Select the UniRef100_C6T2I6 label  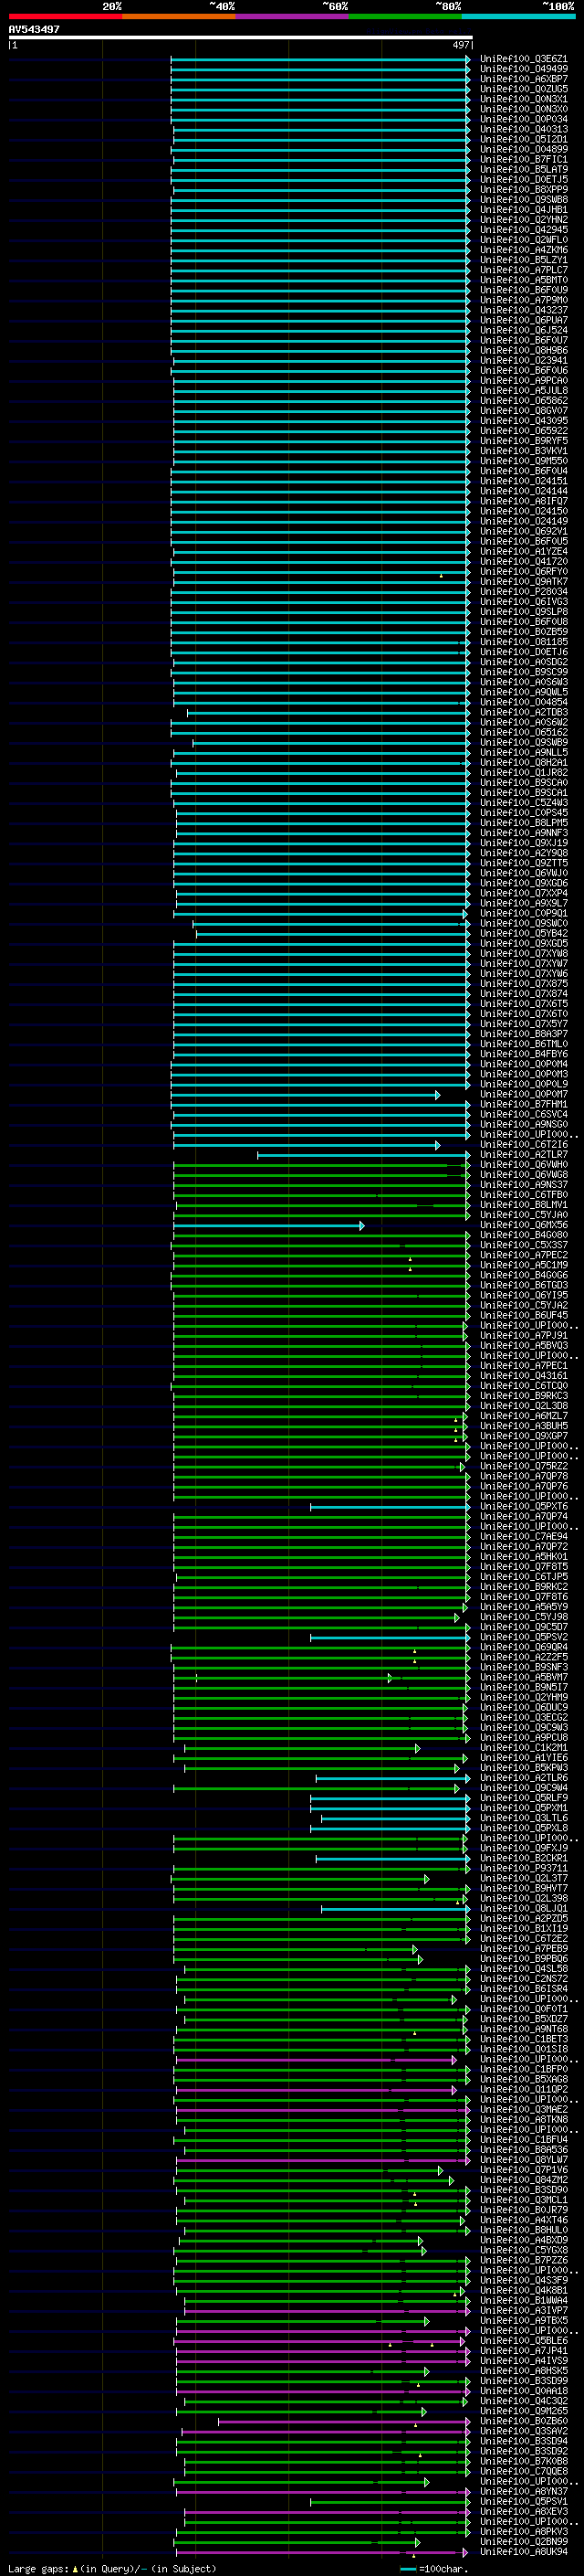(523, 1144)
